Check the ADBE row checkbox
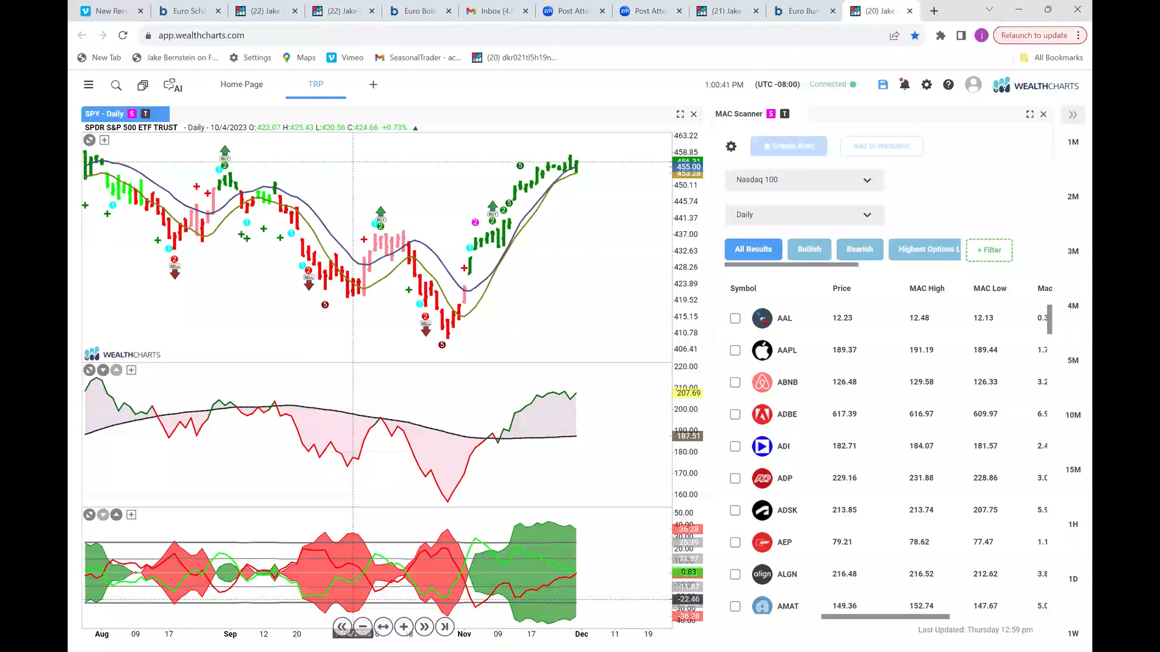This screenshot has width=1160, height=652. point(735,414)
